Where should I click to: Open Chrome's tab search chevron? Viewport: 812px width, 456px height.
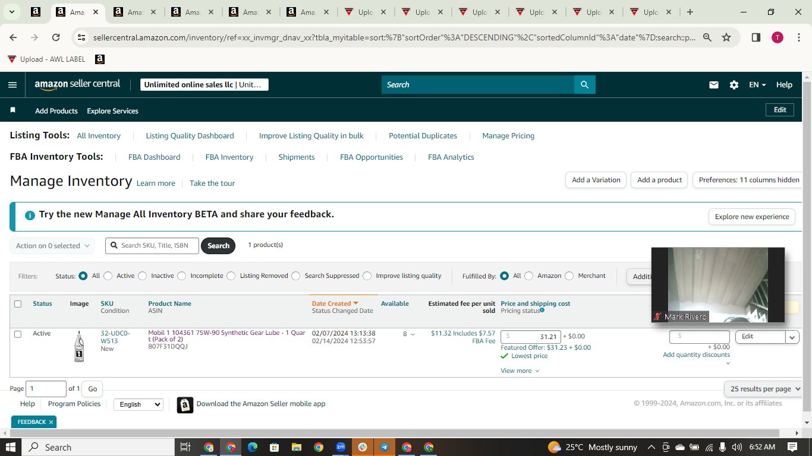click(11, 12)
